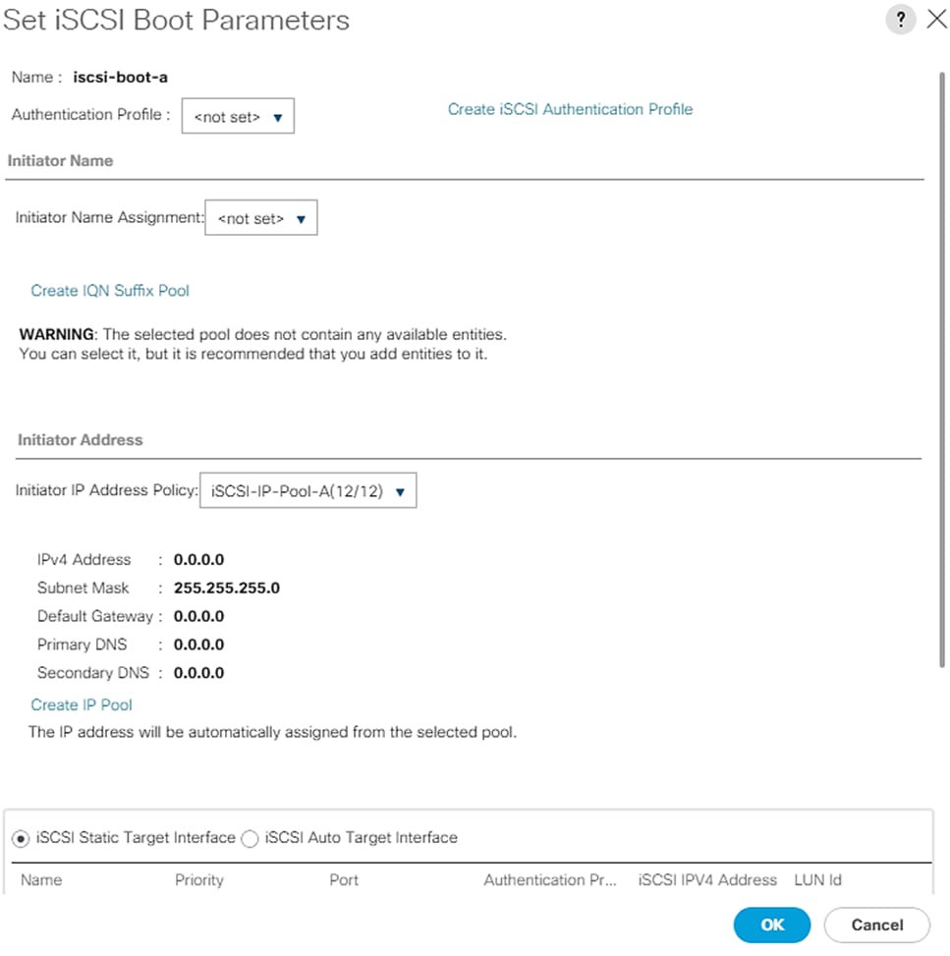Click the Subnet Mask value 255.255.255.0
The width and height of the screenshot is (950, 956).
click(227, 589)
